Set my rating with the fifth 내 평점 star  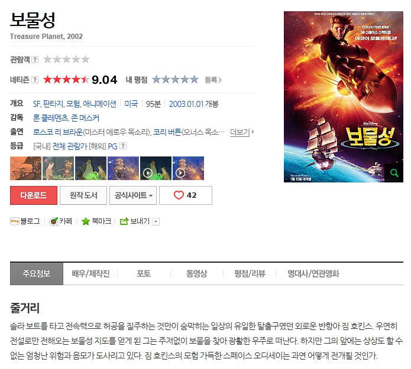coord(194,79)
